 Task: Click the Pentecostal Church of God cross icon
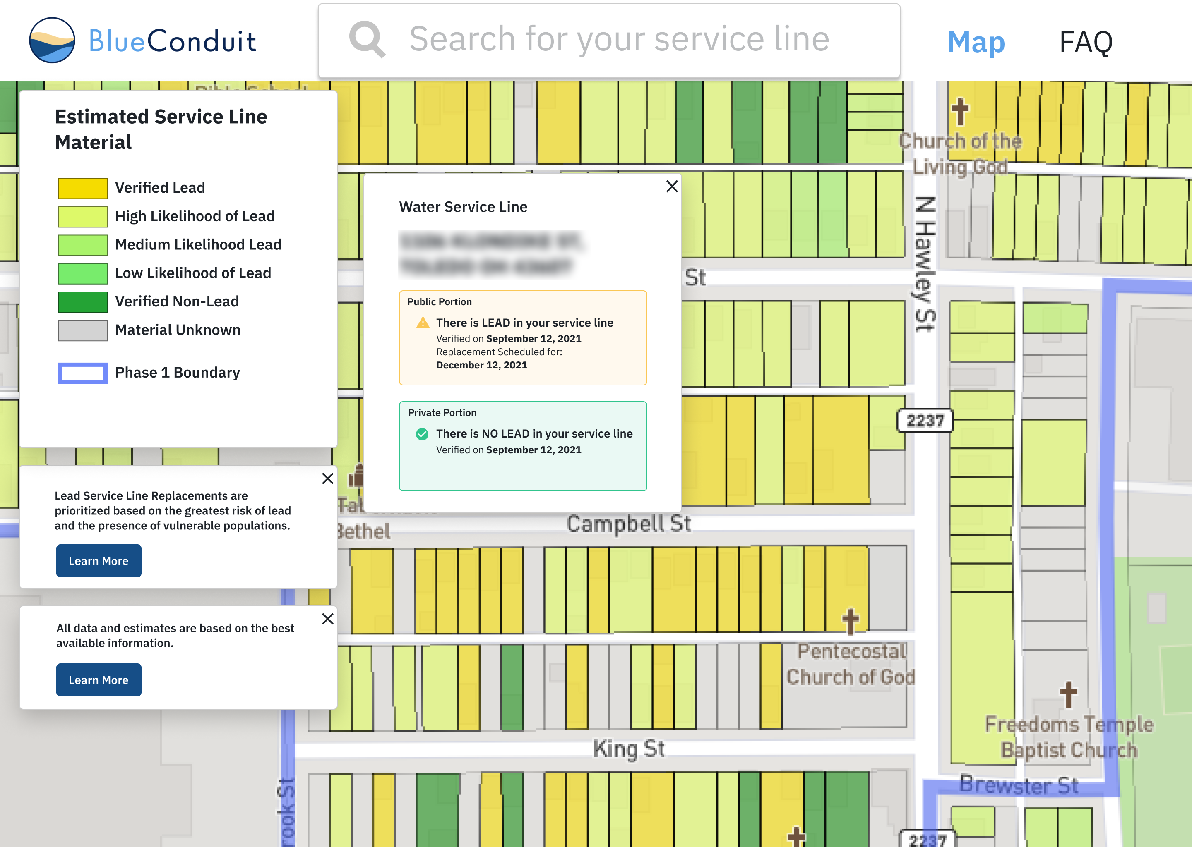tap(850, 620)
